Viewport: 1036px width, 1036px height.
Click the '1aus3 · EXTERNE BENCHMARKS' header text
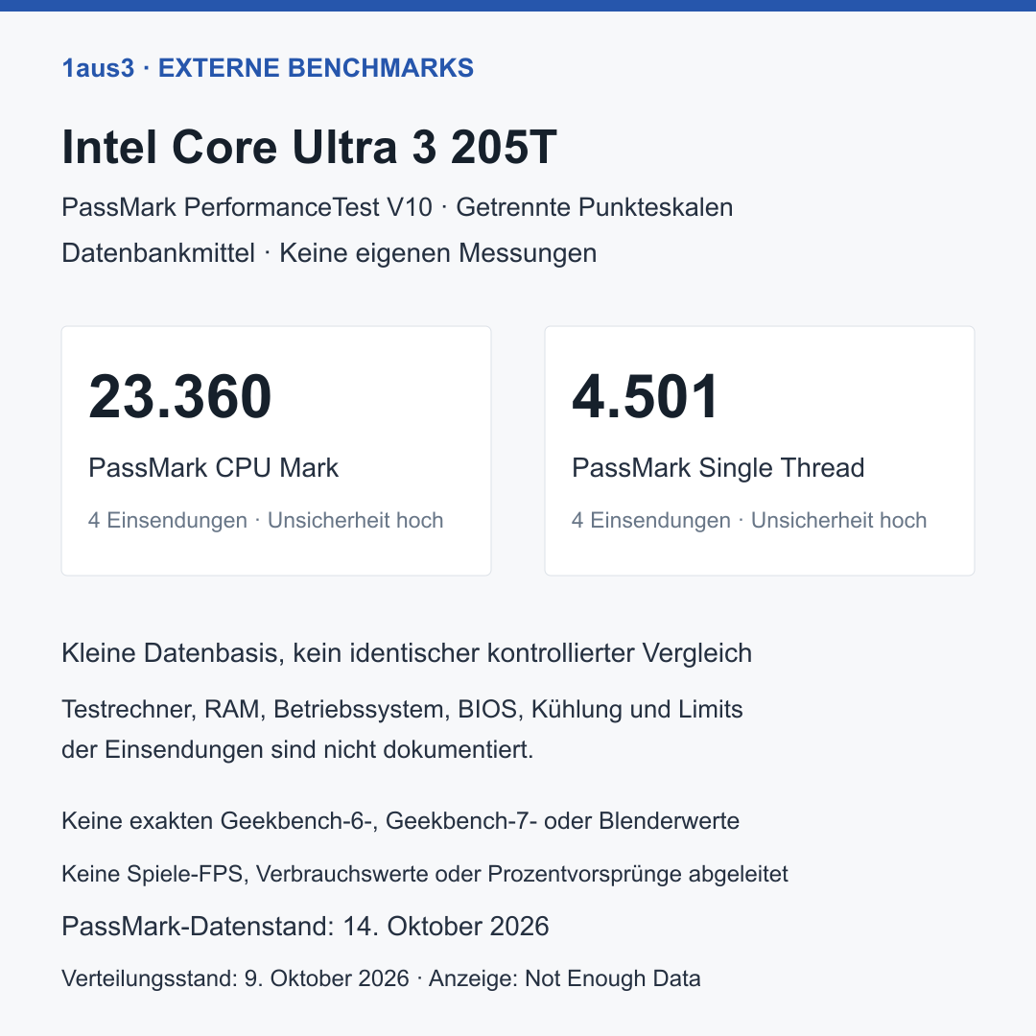(268, 68)
